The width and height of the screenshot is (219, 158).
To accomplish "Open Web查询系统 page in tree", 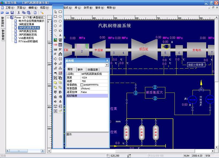I will pos(26,38).
